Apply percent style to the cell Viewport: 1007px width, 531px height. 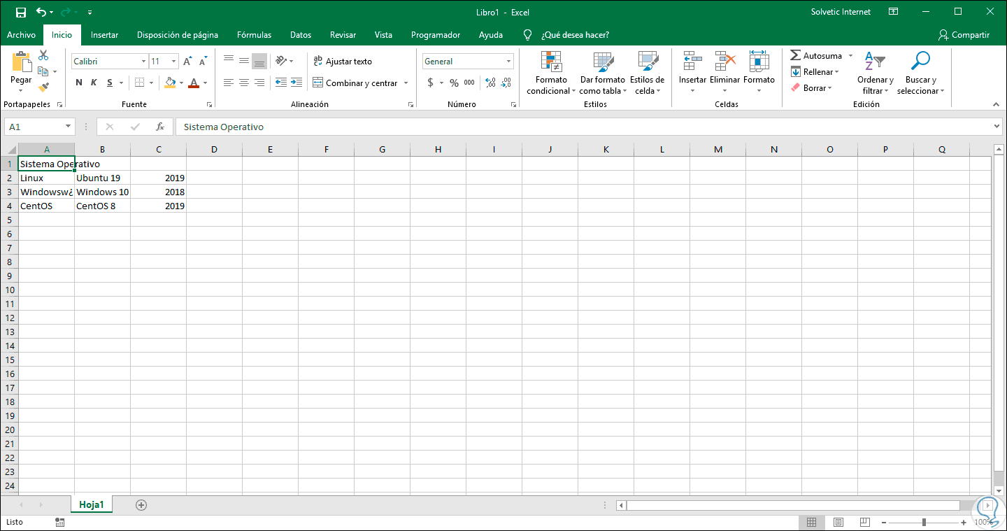[454, 83]
